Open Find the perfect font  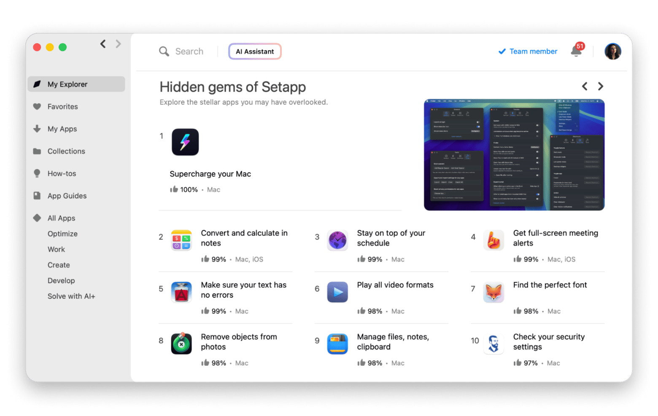point(550,285)
